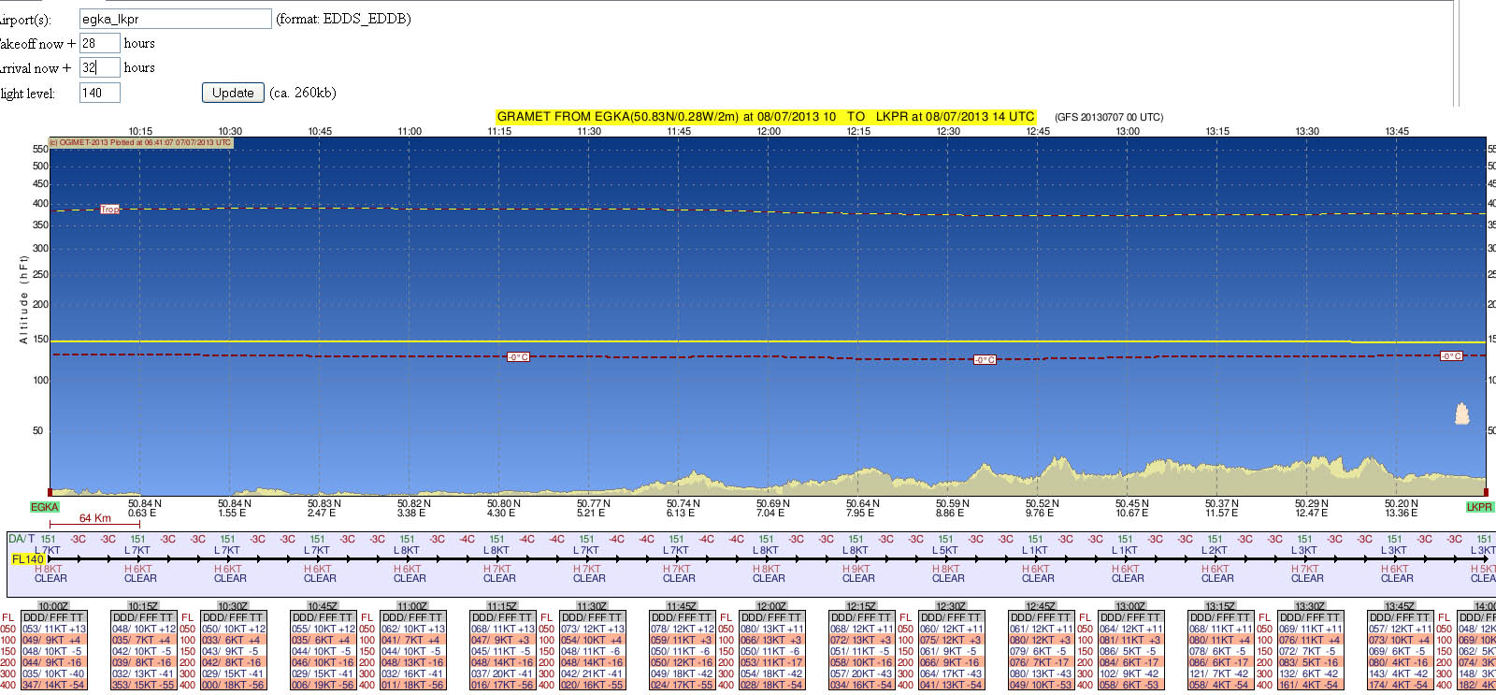The image size is (1496, 695).
Task: Click the red 64 Km distance scale label
Action: pos(95,518)
